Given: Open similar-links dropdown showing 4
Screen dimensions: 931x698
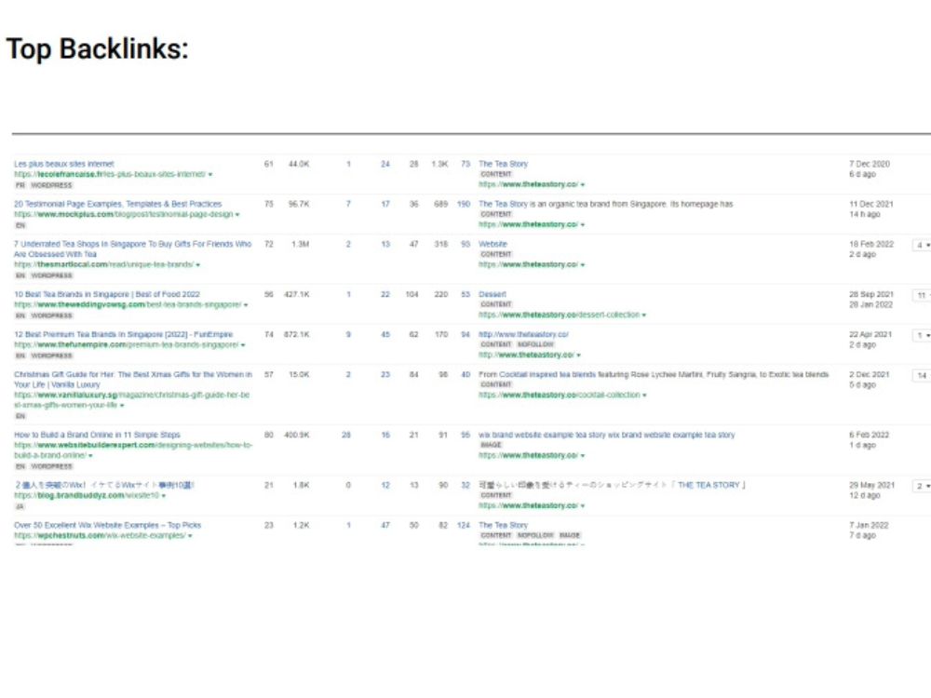Looking at the screenshot, I should [x=922, y=245].
